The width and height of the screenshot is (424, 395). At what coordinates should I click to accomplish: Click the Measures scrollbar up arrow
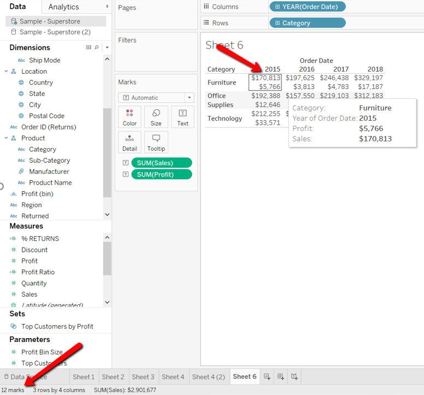click(107, 237)
